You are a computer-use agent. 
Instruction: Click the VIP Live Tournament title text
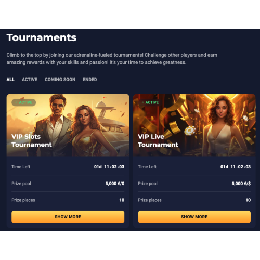(158, 140)
